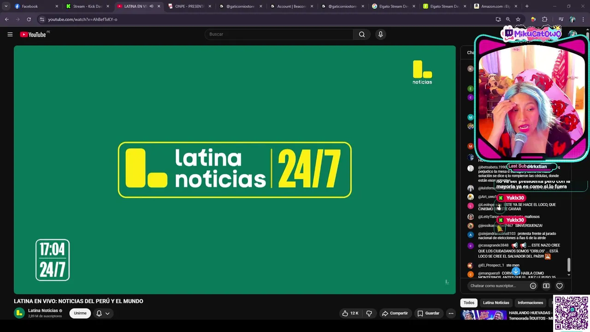This screenshot has width=590, height=332.
Task: Open the cast or install icon in address bar
Action: tap(498, 19)
